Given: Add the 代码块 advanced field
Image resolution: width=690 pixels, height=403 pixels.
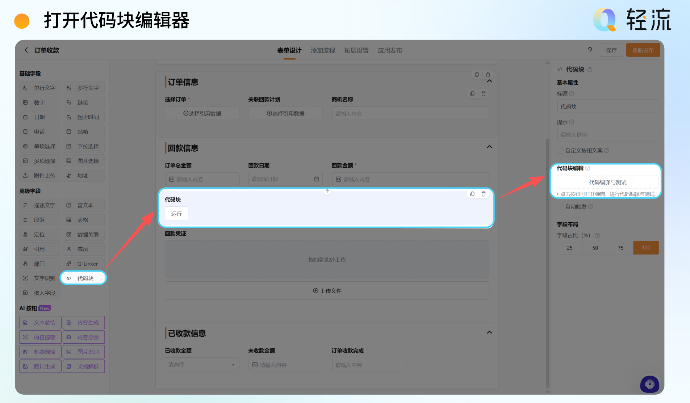Looking at the screenshot, I should (84, 278).
